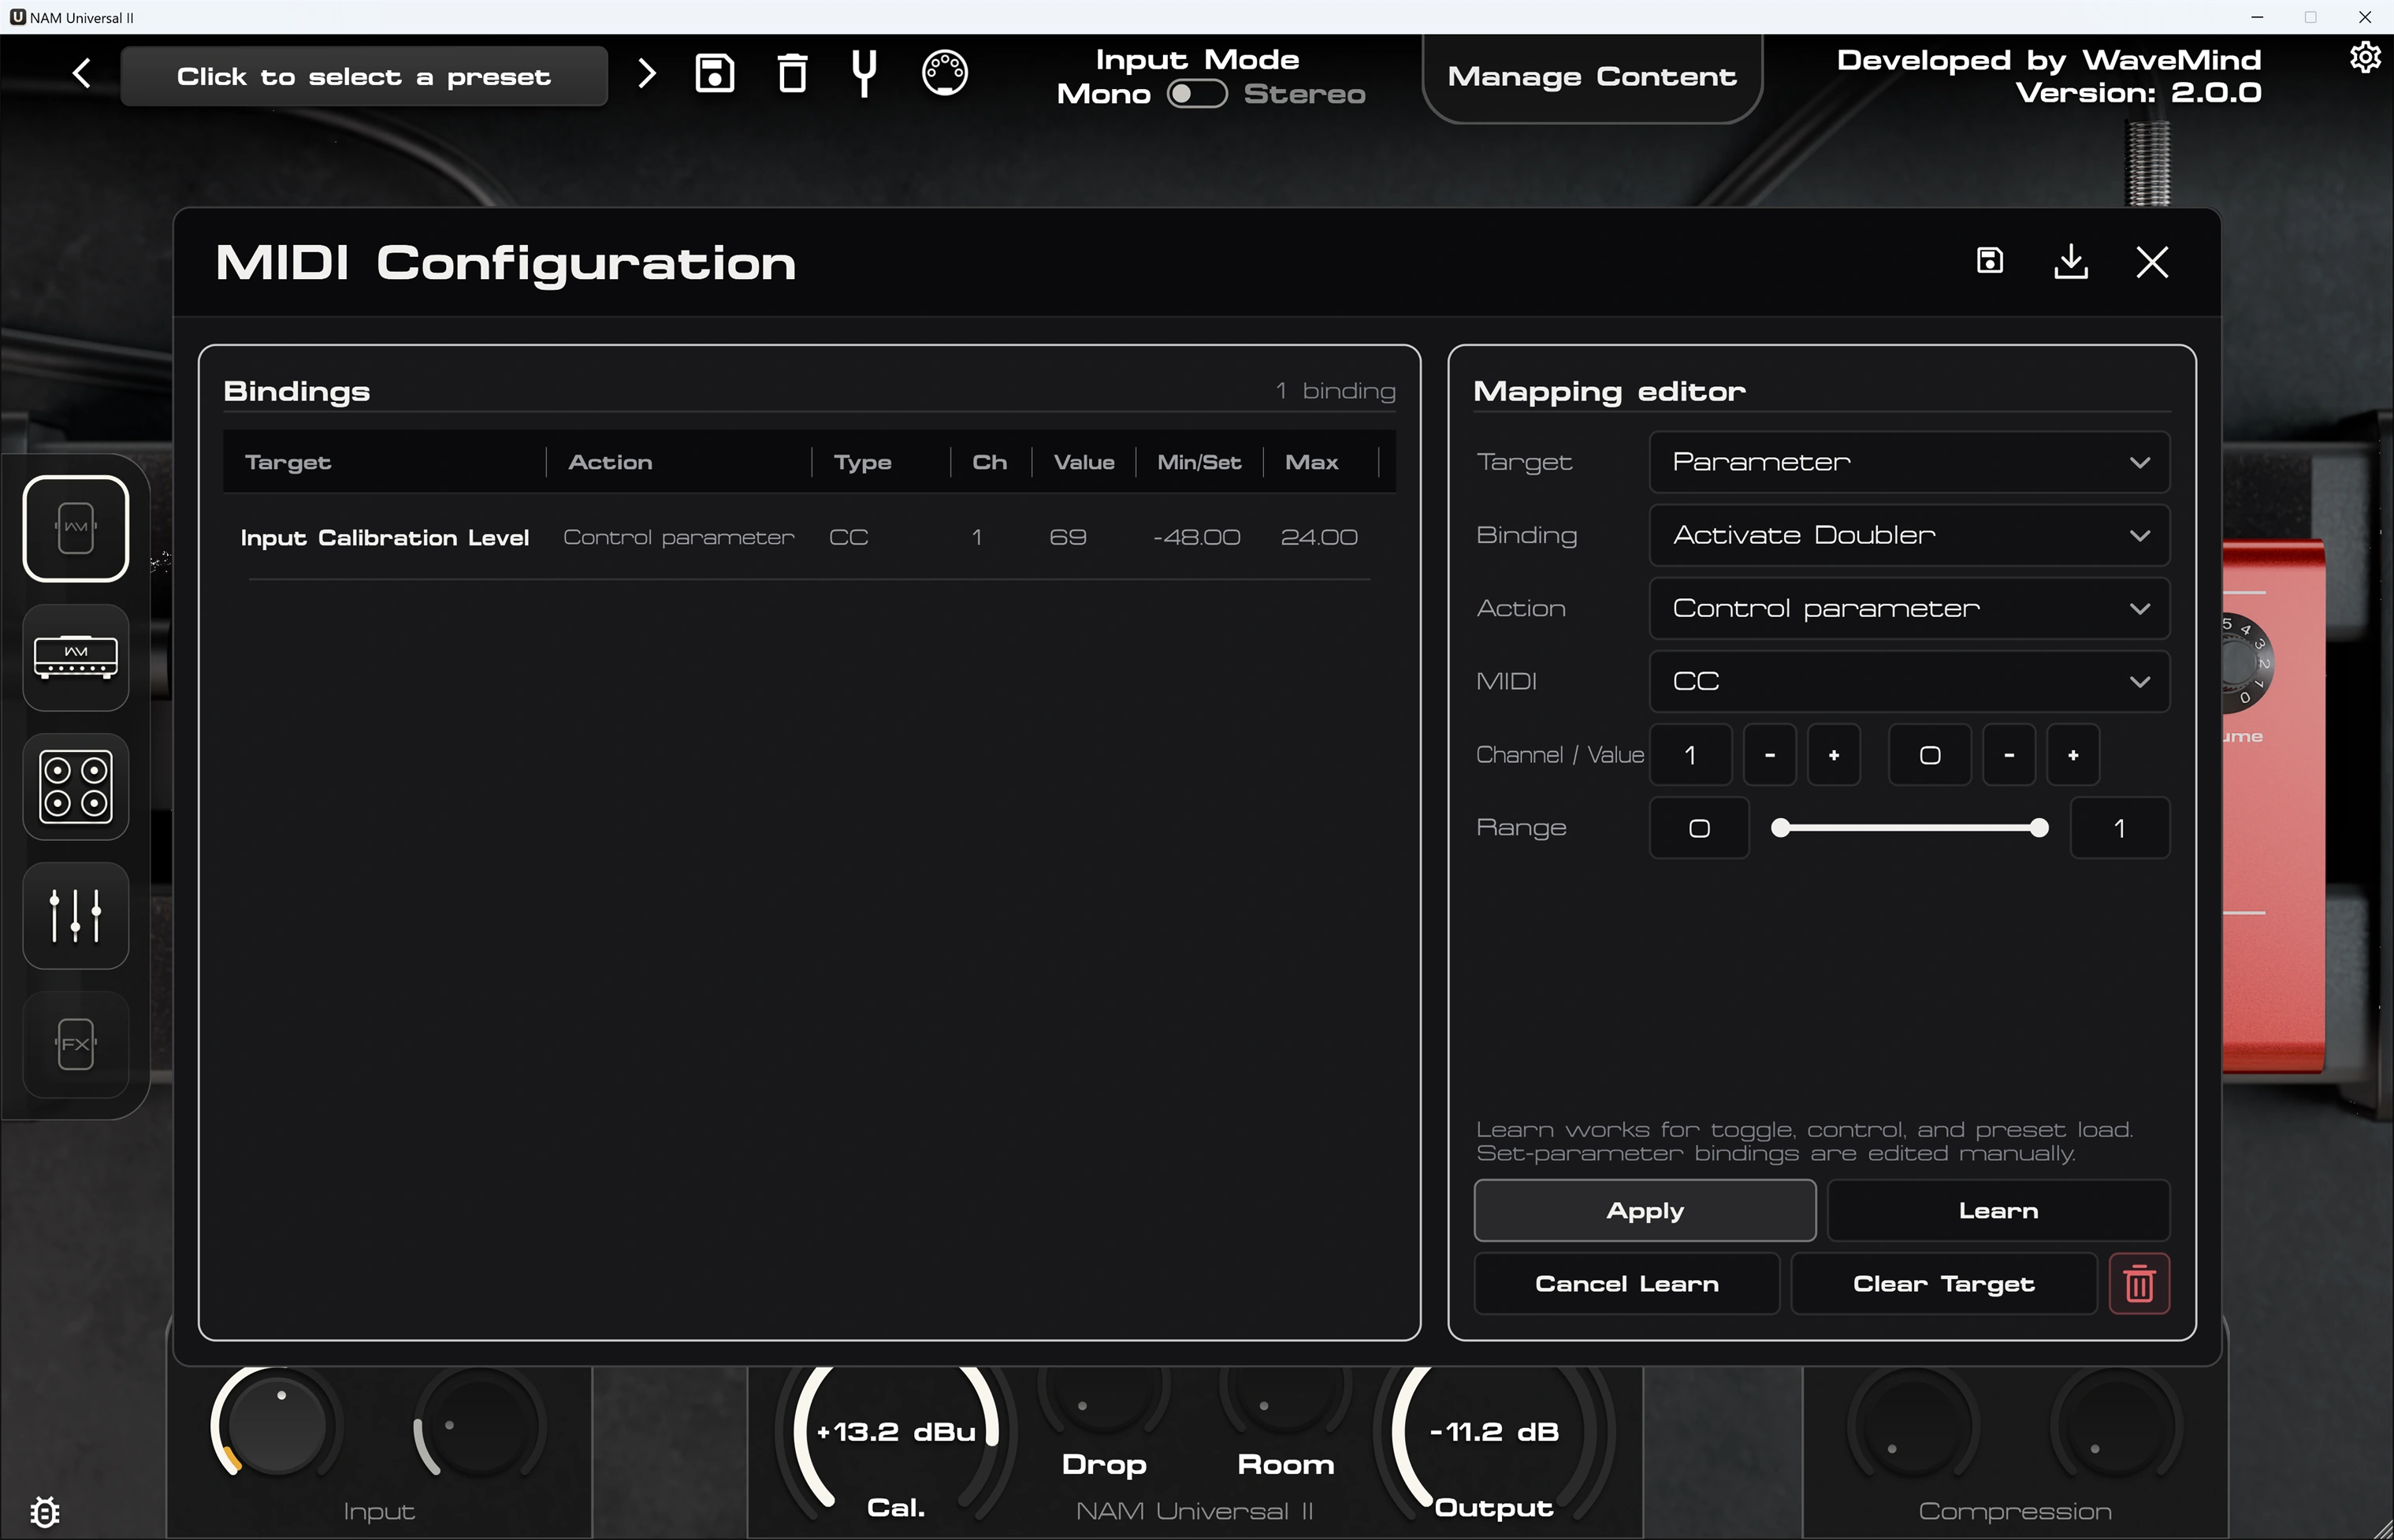The width and height of the screenshot is (2394, 1540).
Task: Import MIDI configuration with download icon
Action: click(x=2071, y=261)
